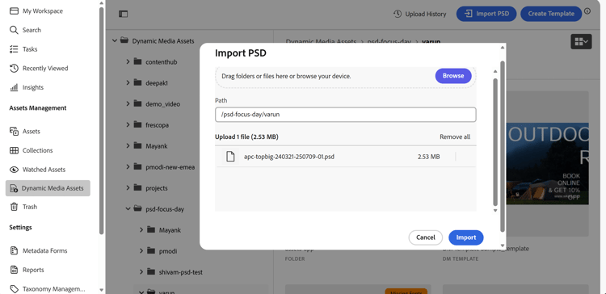
Task: Click the Import PSD toolbar button
Action: 486,14
